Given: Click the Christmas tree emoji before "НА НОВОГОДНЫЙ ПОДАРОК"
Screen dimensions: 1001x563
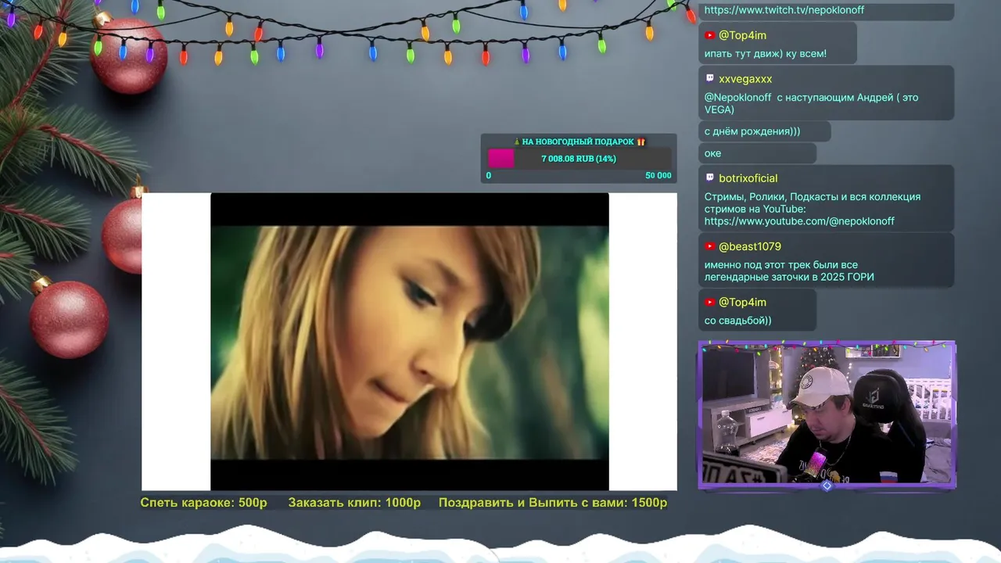Looking at the screenshot, I should click(516, 142).
